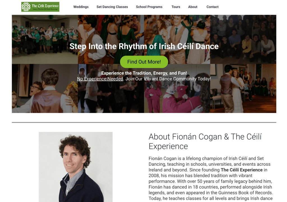Click the bold The Céilí Experience text
This screenshot has width=287, height=202.
click(242, 170)
